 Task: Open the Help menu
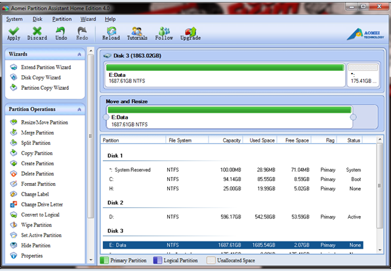pos(110,19)
